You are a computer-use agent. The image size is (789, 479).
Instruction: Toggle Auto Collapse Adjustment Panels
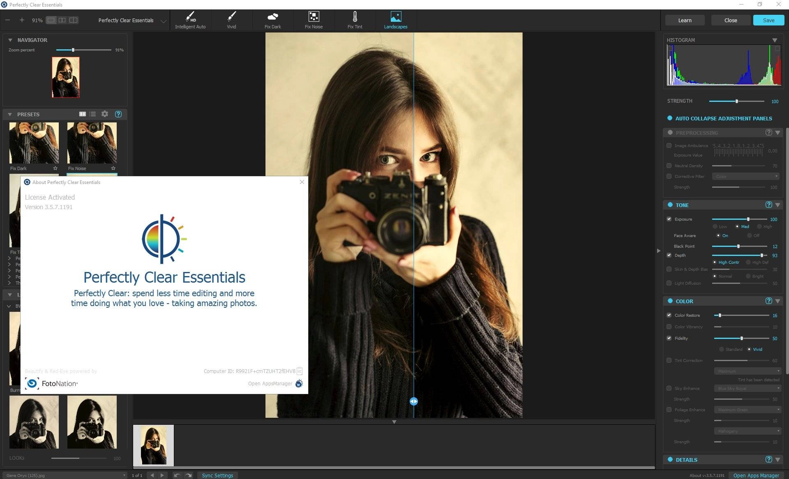(x=670, y=118)
